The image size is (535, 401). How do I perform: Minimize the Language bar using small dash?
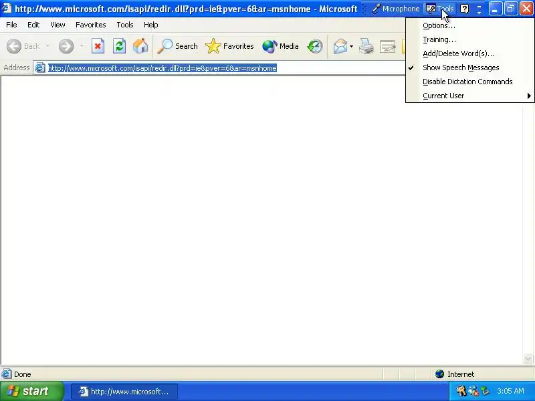479,6
